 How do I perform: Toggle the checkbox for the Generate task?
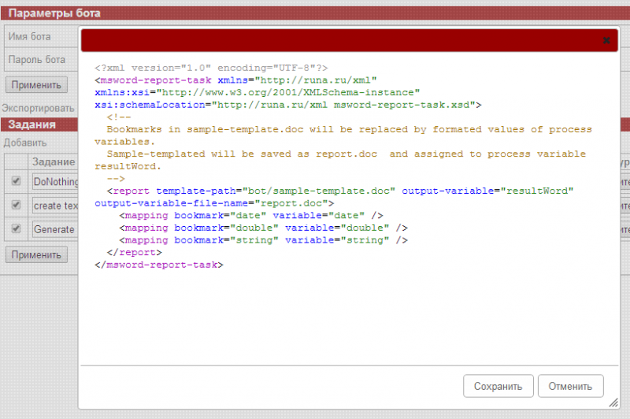(x=16, y=228)
